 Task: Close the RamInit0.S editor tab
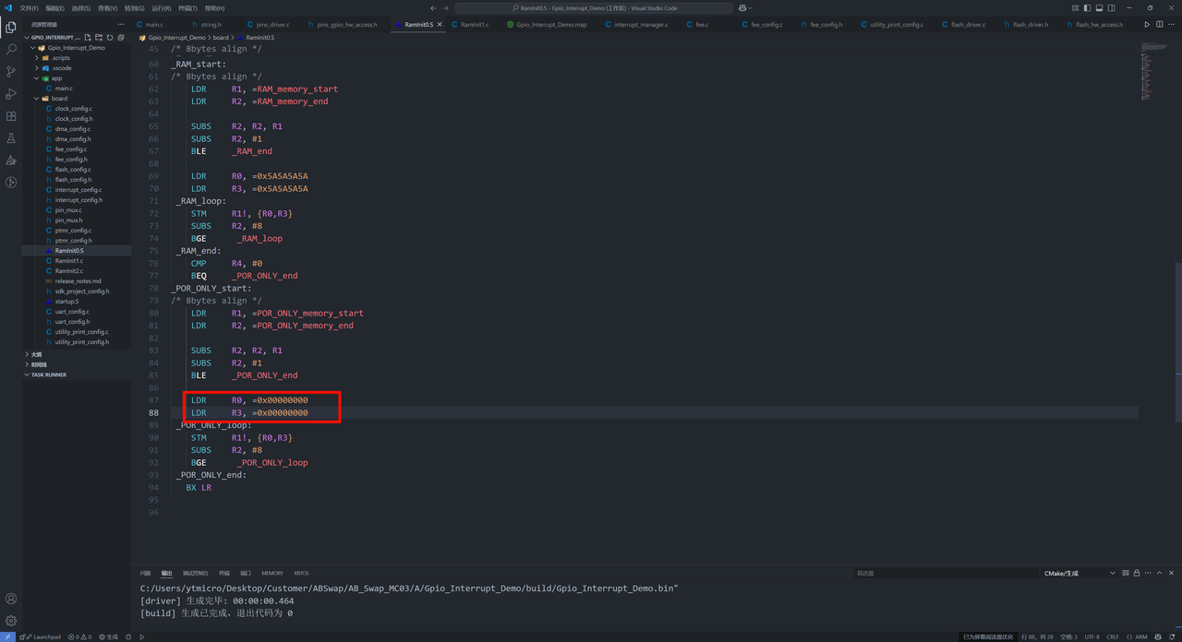(x=440, y=25)
